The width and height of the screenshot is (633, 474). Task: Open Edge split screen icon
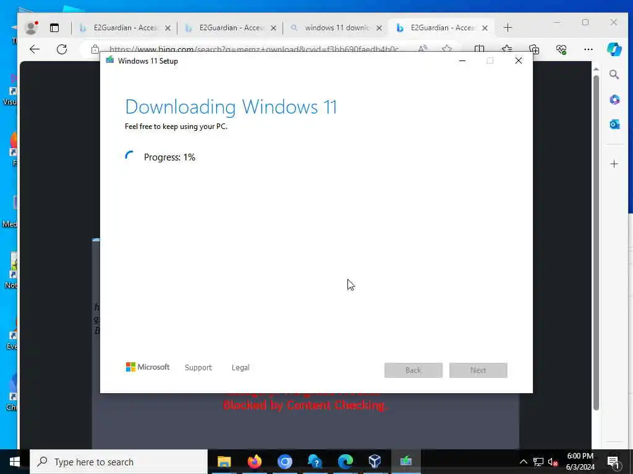click(x=479, y=49)
